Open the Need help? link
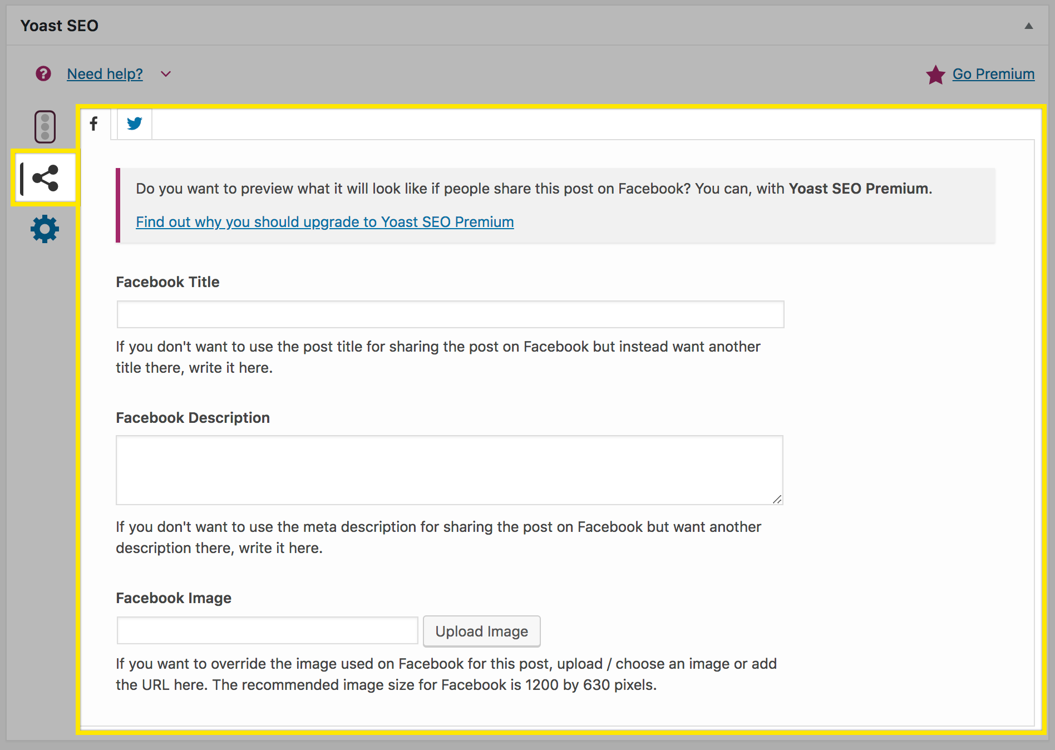The height and width of the screenshot is (750, 1055). coord(105,74)
